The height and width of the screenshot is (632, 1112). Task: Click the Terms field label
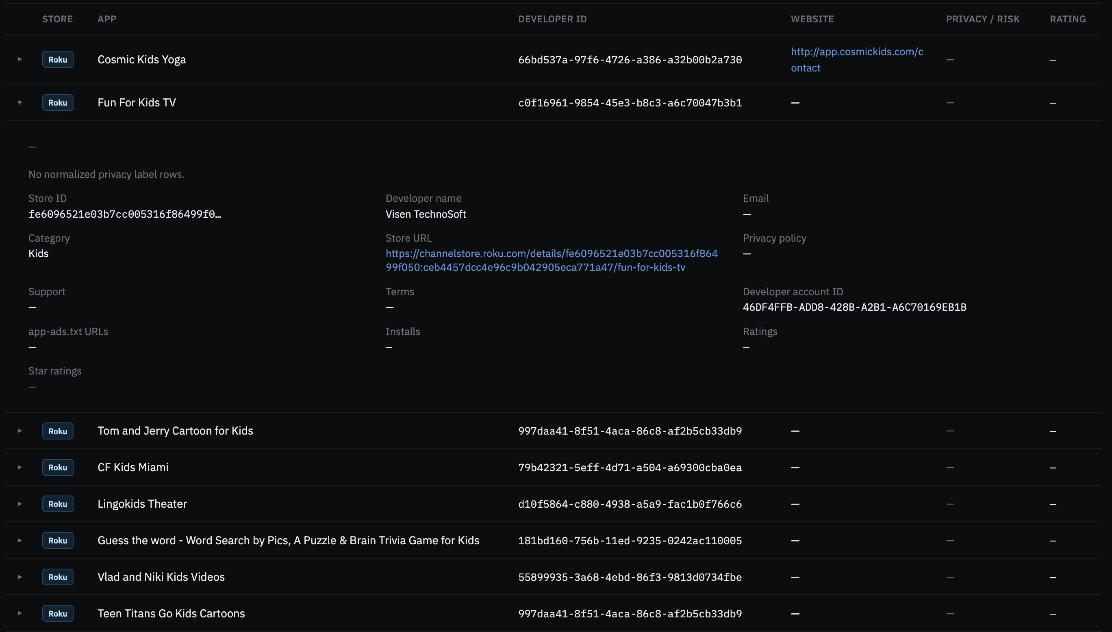point(400,291)
